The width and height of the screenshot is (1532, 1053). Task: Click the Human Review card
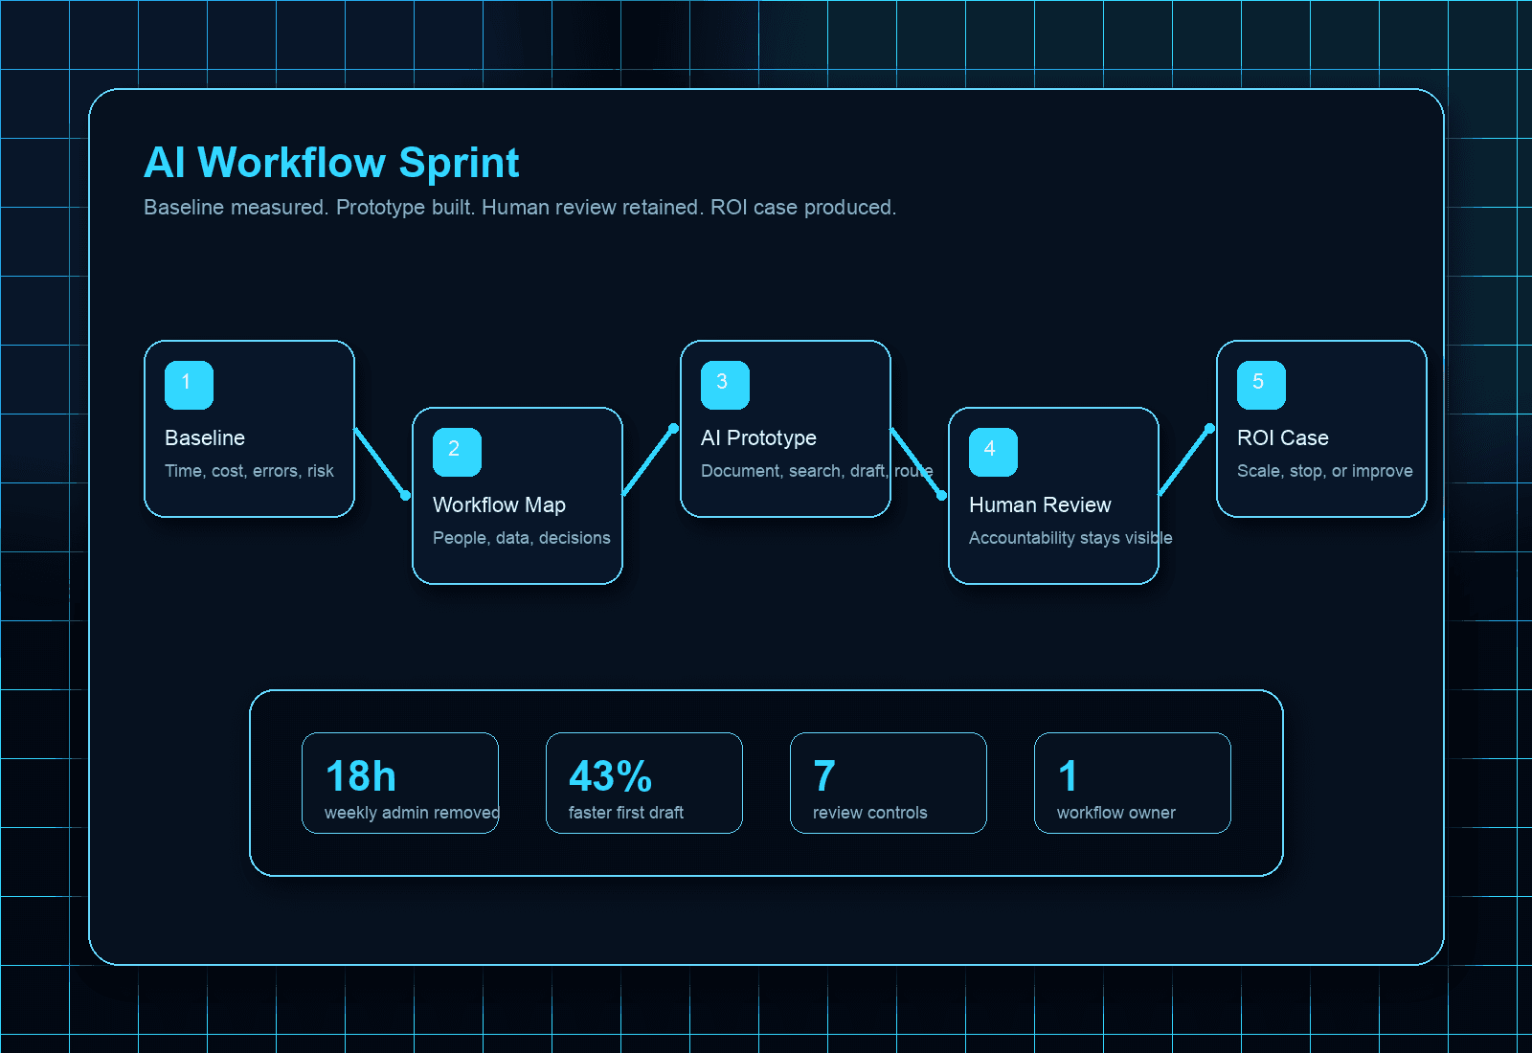(1053, 495)
